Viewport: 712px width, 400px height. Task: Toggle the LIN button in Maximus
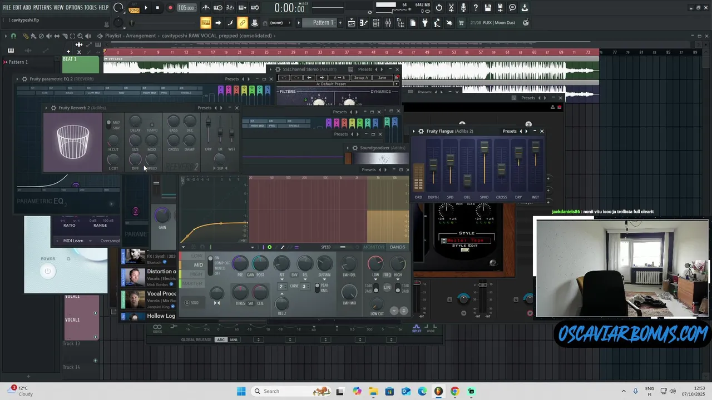tap(387, 287)
